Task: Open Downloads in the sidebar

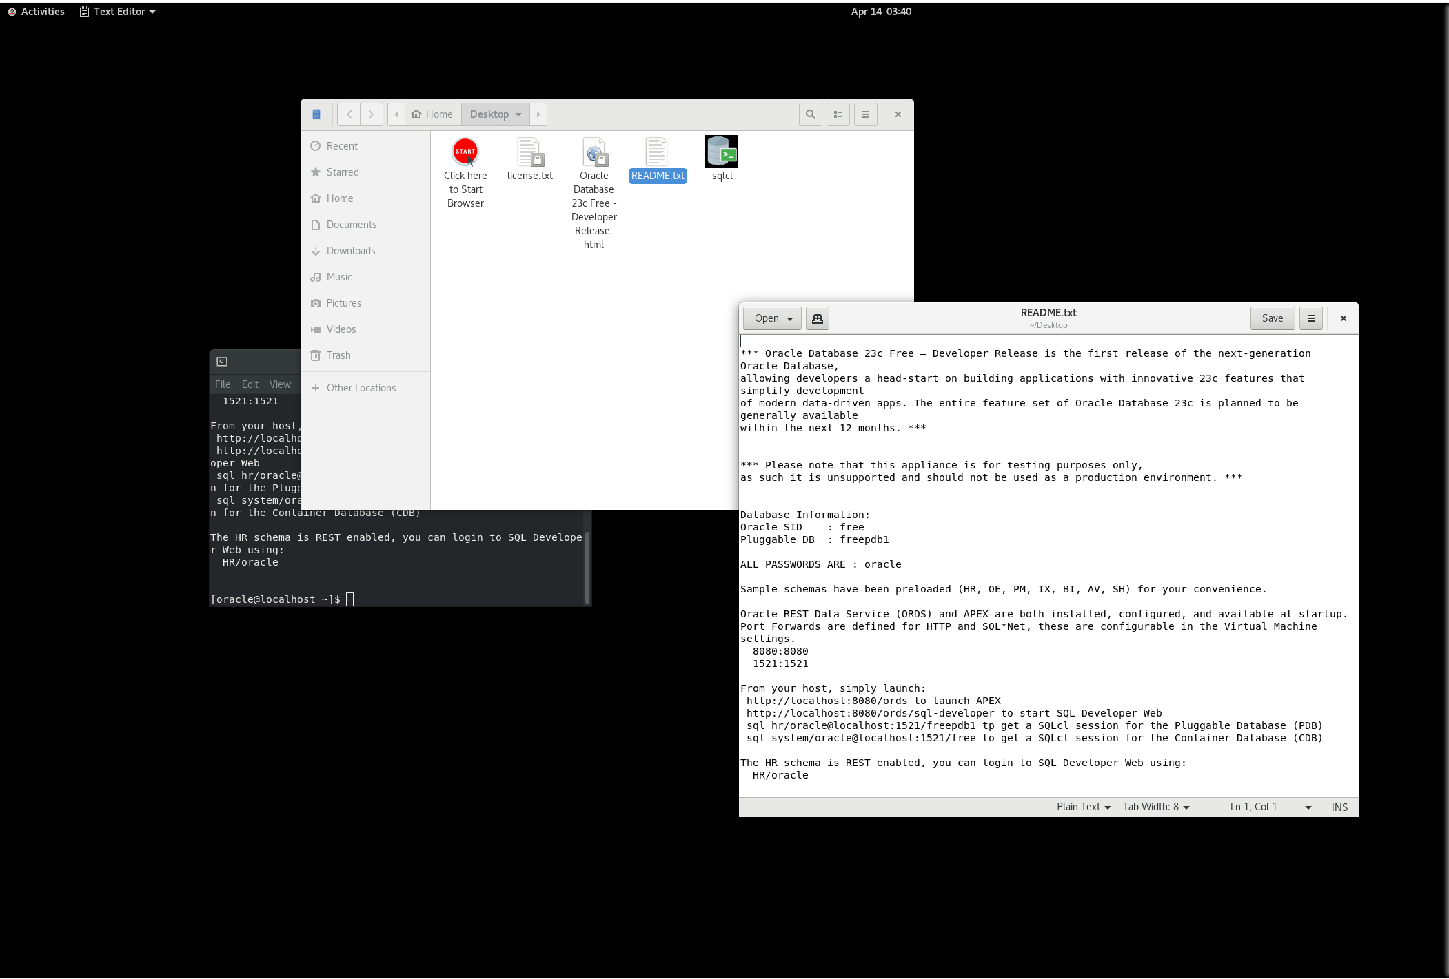Action: [x=365, y=251]
